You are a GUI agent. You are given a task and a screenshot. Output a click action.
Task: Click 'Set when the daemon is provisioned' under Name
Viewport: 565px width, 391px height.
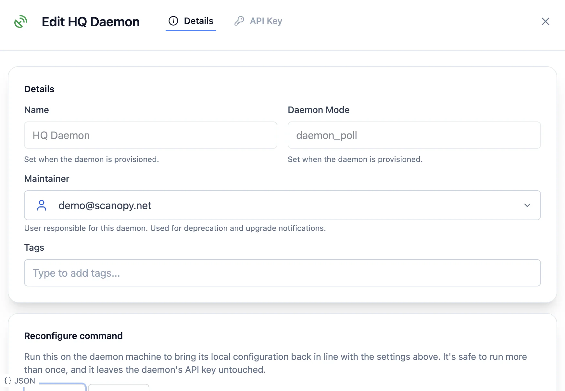point(92,159)
